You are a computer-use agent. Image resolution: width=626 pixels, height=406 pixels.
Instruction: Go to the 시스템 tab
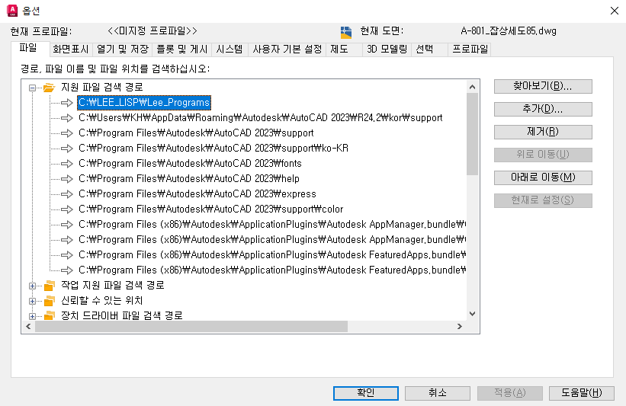coord(230,50)
